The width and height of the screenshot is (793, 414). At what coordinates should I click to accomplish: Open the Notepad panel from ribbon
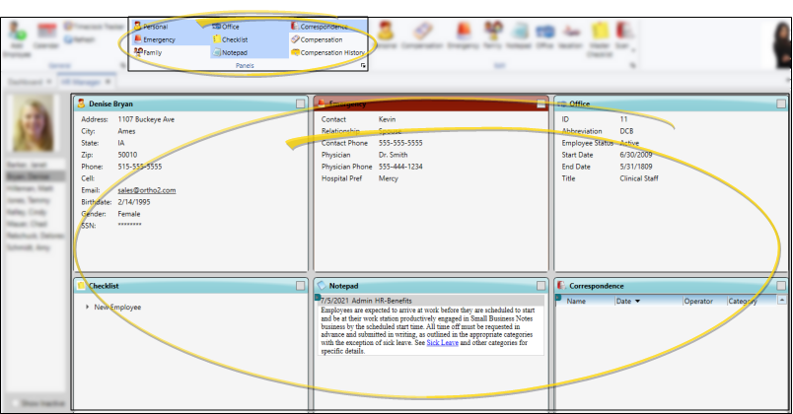point(233,52)
